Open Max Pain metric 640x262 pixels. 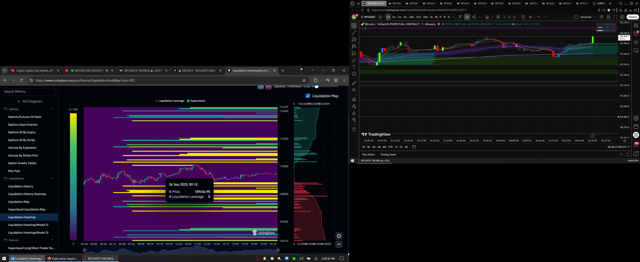click(x=14, y=171)
